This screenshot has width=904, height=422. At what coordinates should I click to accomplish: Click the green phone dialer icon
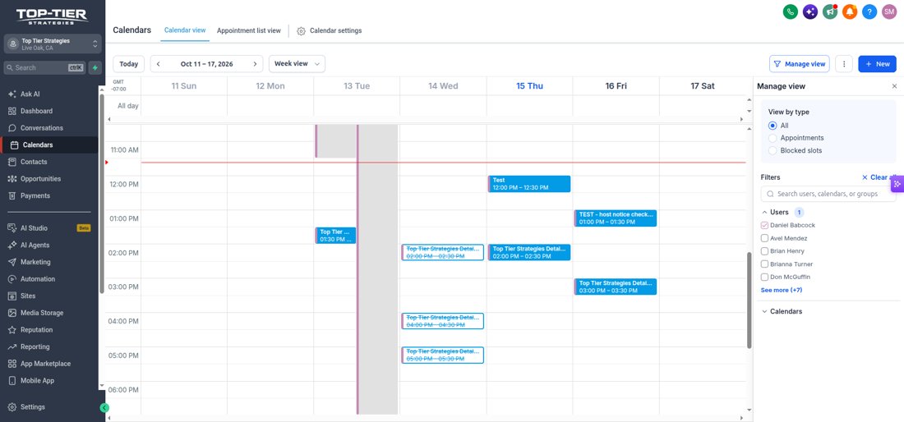(x=791, y=11)
